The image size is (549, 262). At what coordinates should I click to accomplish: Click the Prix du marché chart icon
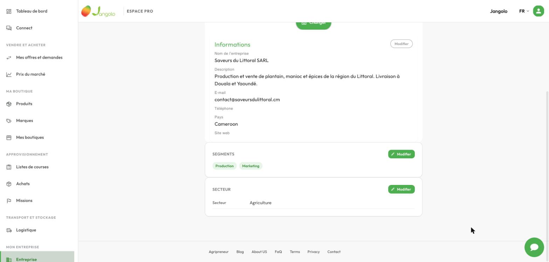(9, 74)
